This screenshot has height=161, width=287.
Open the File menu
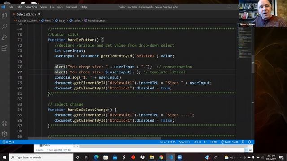tap(11, 7)
